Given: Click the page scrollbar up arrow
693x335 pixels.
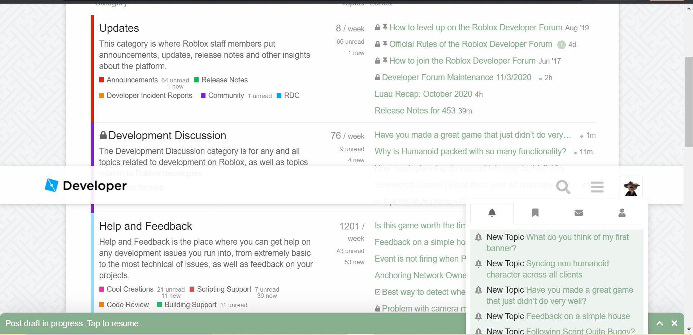Looking at the screenshot, I should (x=689, y=8).
